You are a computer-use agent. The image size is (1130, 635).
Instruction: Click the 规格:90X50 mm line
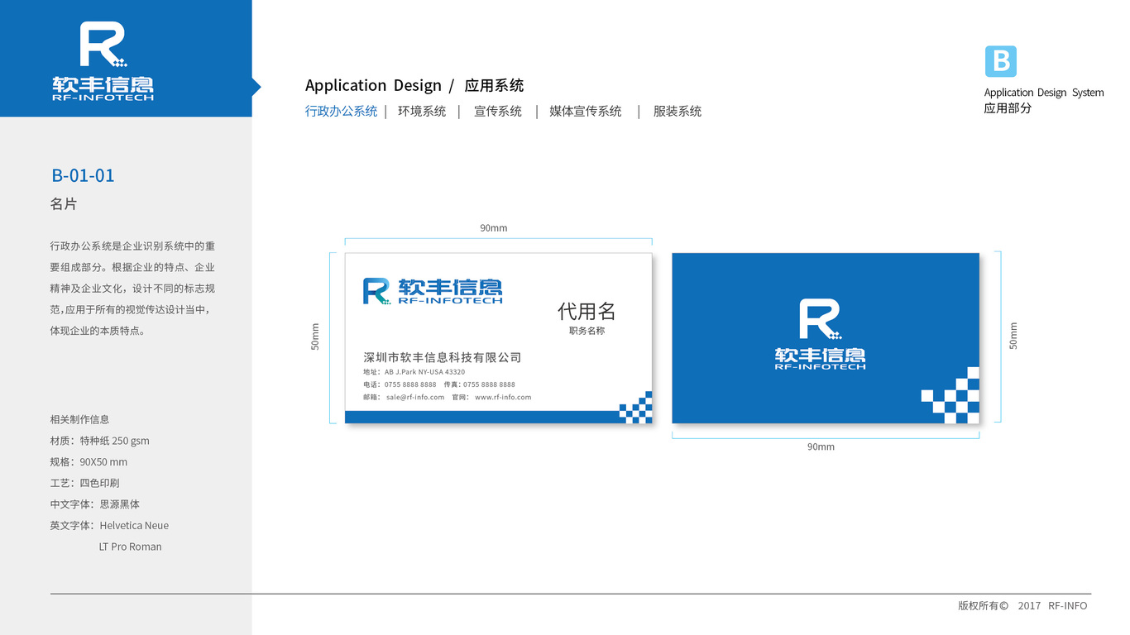[89, 462]
